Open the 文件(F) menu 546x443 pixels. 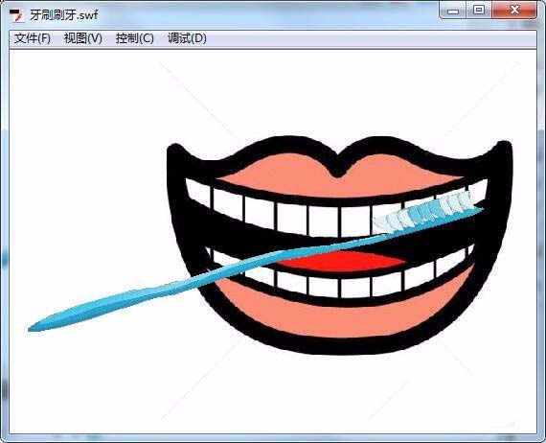(x=32, y=38)
